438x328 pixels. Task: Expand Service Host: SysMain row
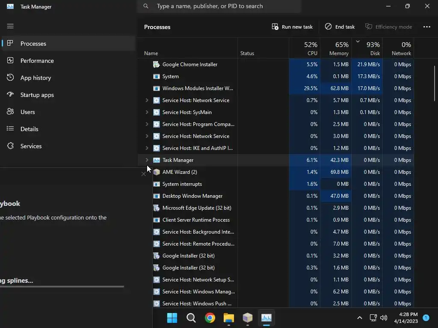(x=147, y=112)
